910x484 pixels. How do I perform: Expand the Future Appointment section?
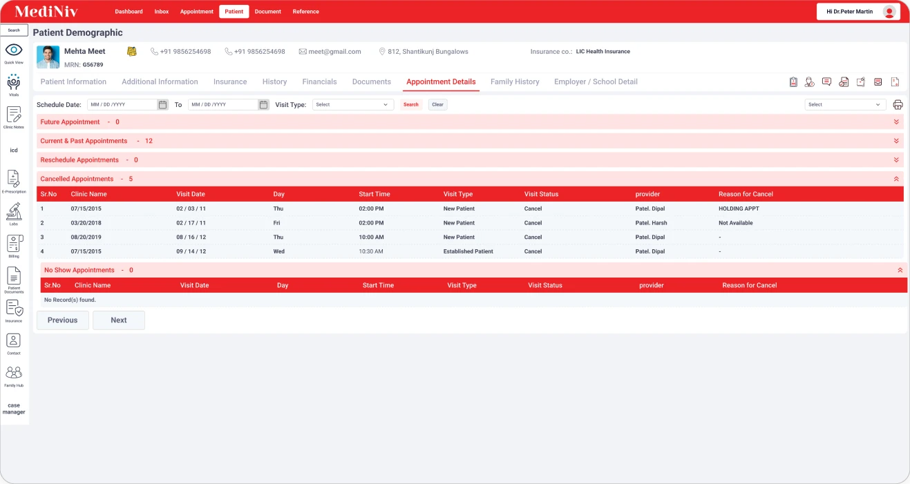(896, 122)
